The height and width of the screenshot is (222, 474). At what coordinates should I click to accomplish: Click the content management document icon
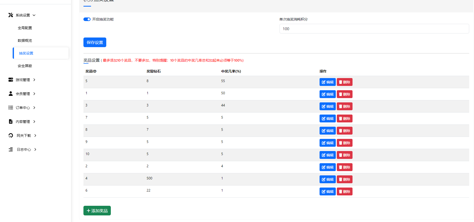[11, 122]
